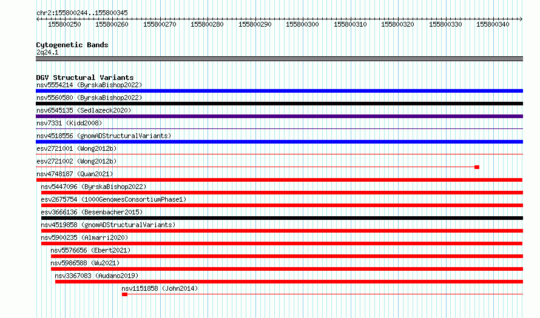
Task: Click the DGV Structural Variants track title
Action: click(x=85, y=78)
